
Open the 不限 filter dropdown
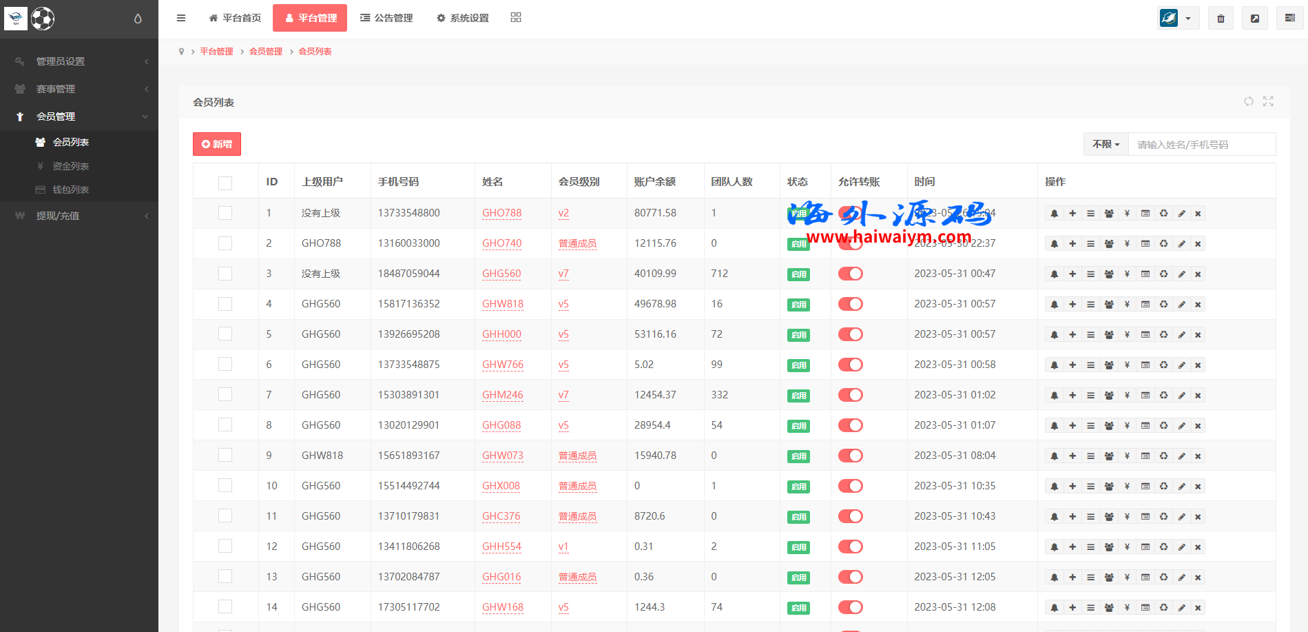pos(1106,144)
